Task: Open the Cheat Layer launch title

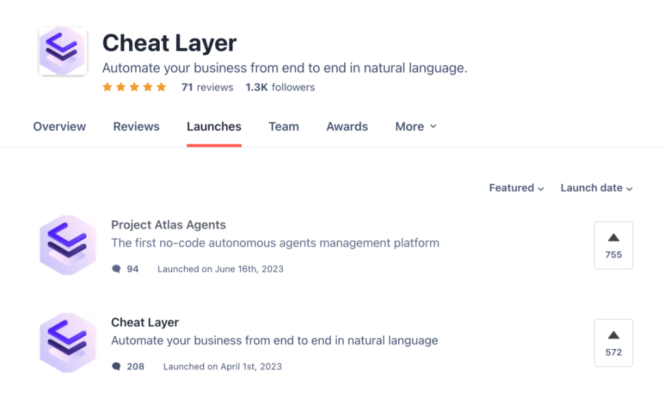Action: 145,323
